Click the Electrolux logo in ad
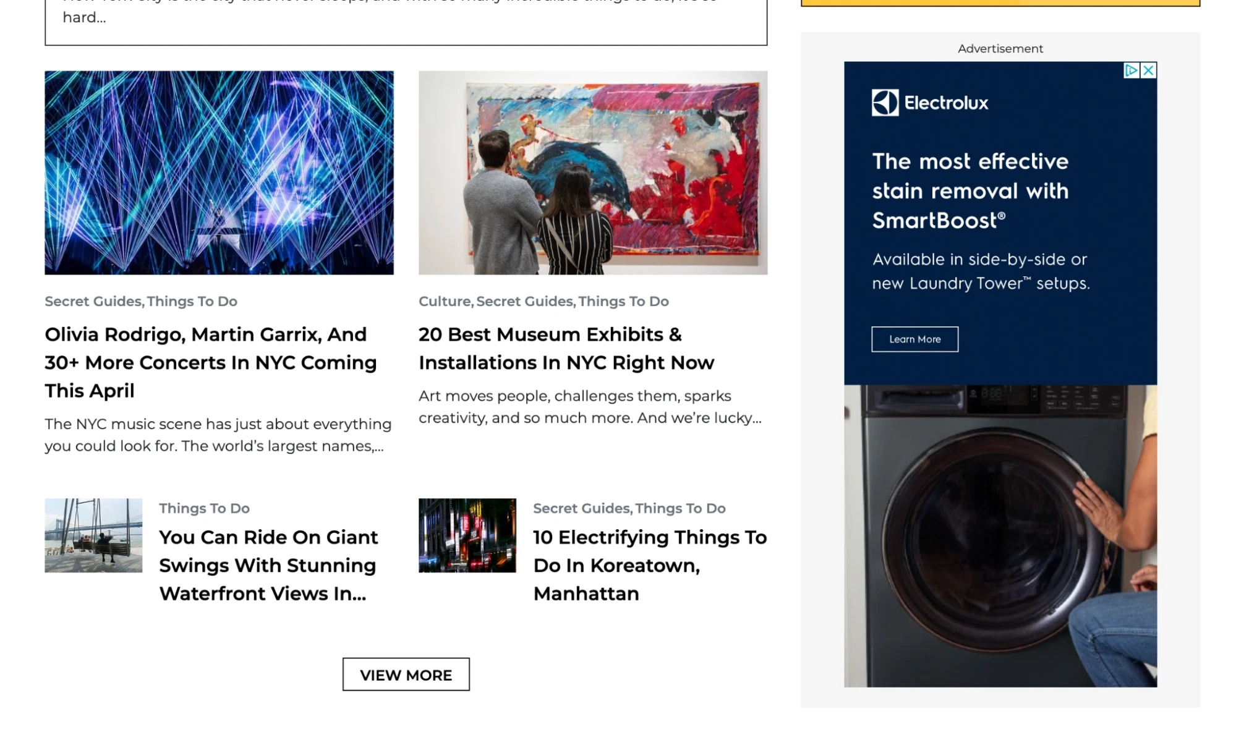This screenshot has height=732, width=1236. click(929, 103)
